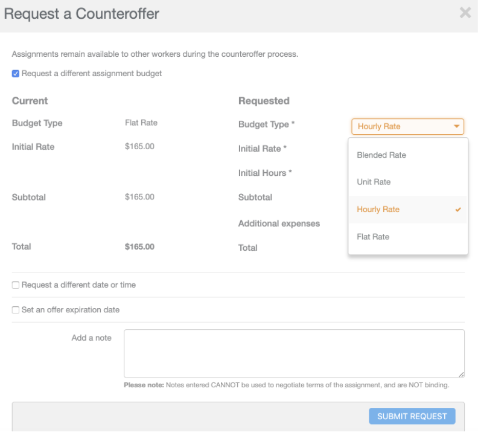This screenshot has height=435, width=478.
Task: Click the Budget Type dropdown field
Action: pos(401,127)
